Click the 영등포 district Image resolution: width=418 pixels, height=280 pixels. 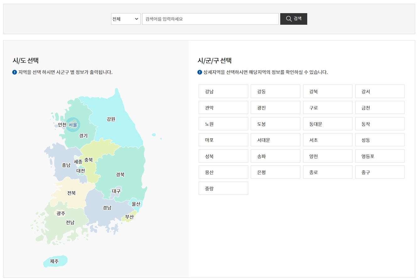coord(380,156)
